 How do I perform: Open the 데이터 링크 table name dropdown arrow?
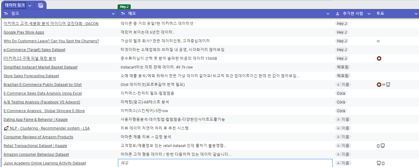[x=30, y=6]
